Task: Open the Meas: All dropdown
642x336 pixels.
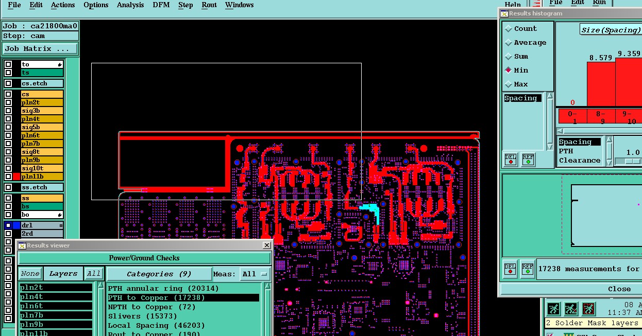Action: pyautogui.click(x=256, y=274)
